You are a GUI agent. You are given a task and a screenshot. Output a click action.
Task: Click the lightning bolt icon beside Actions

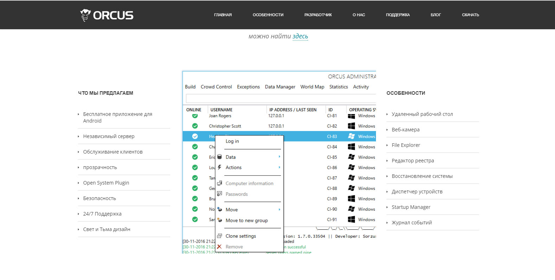(x=219, y=167)
